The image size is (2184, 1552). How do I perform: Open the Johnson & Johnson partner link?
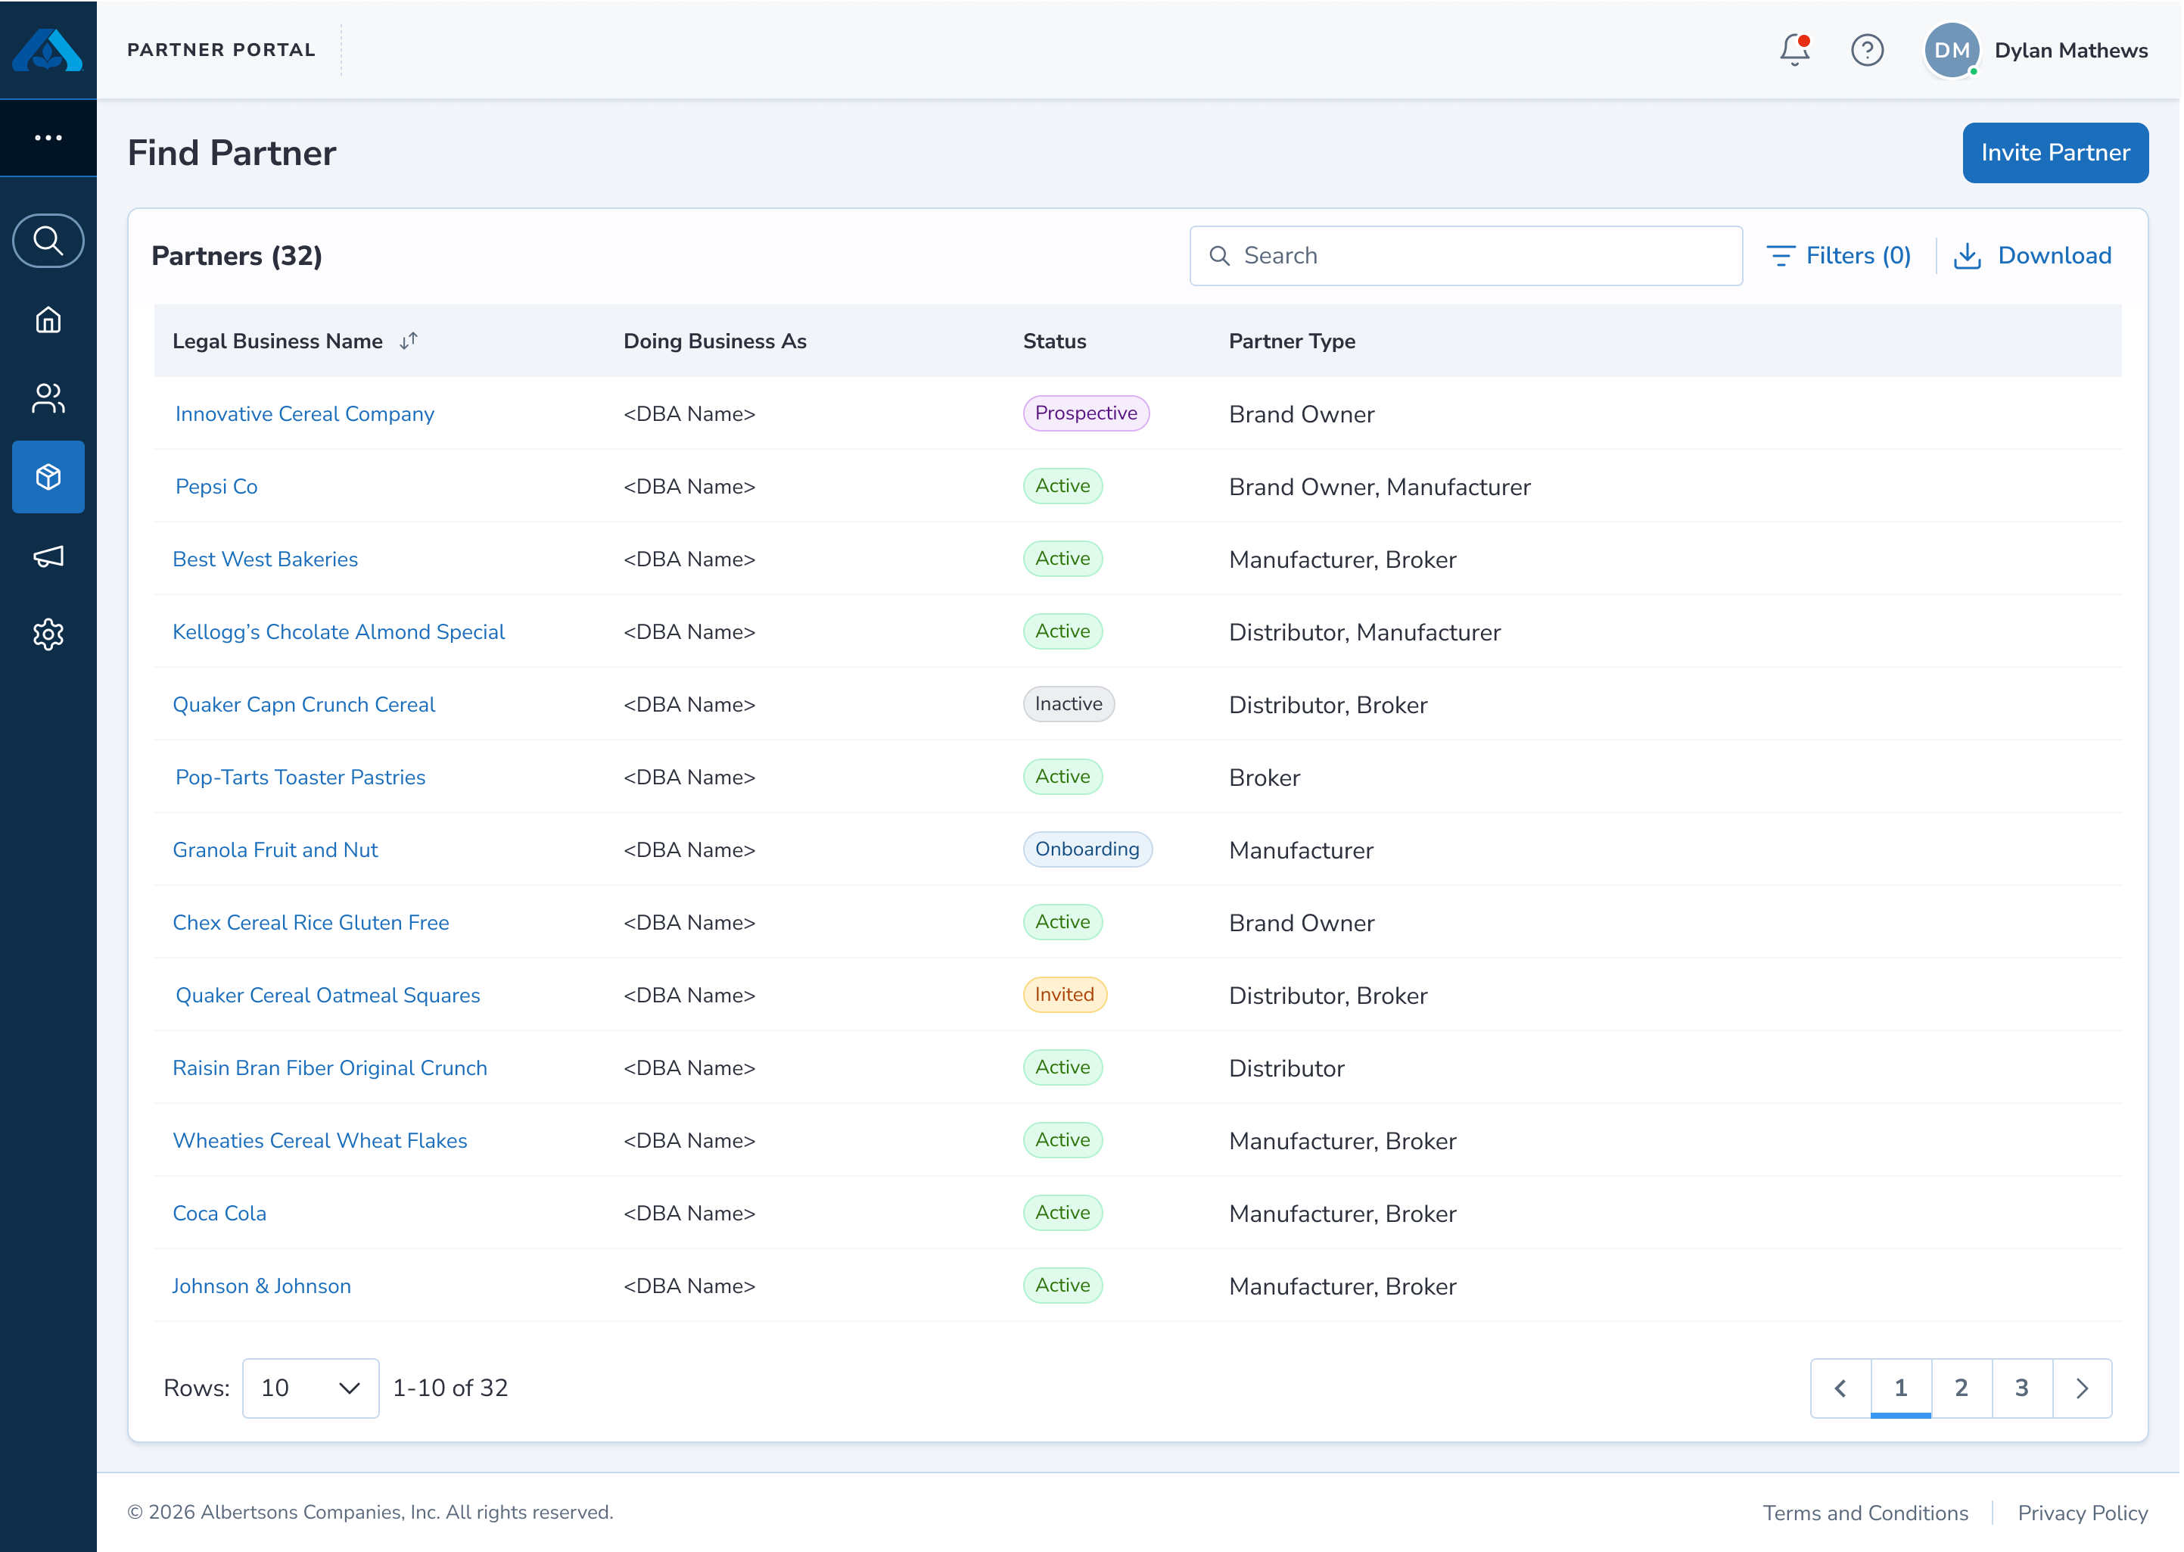point(262,1286)
